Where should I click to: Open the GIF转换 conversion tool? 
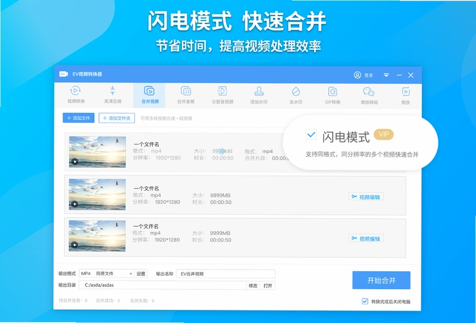point(333,95)
